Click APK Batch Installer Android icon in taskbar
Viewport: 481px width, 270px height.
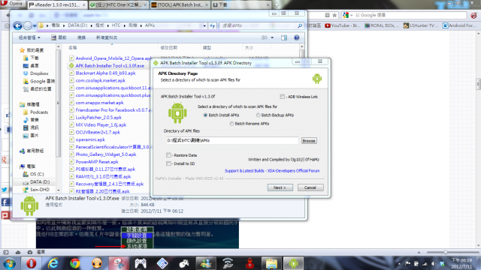(x=293, y=263)
